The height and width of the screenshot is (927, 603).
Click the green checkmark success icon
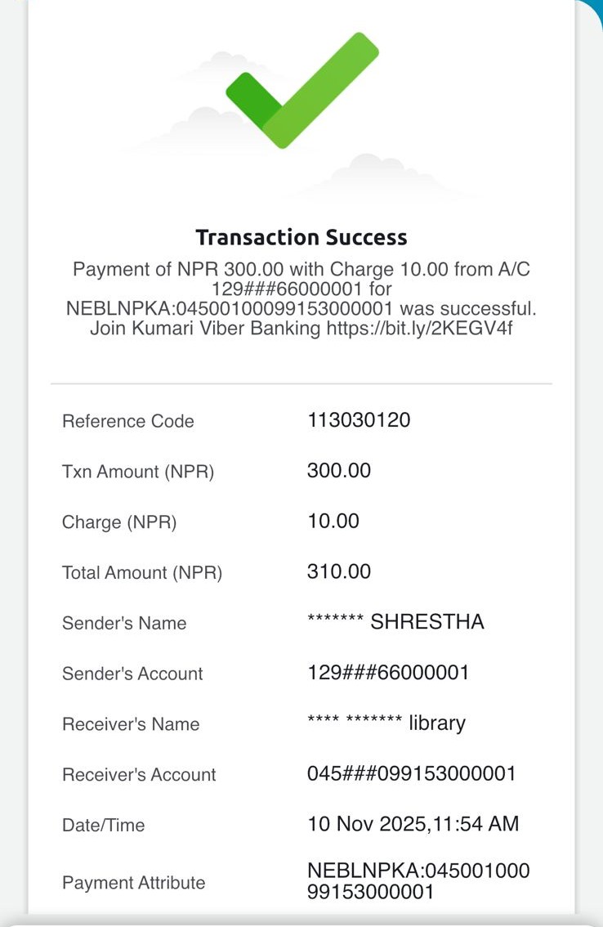click(x=301, y=92)
